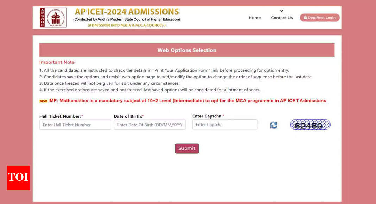This screenshot has width=376, height=204.
Task: Click the Enter Captcha text box
Action: pyautogui.click(x=225, y=125)
